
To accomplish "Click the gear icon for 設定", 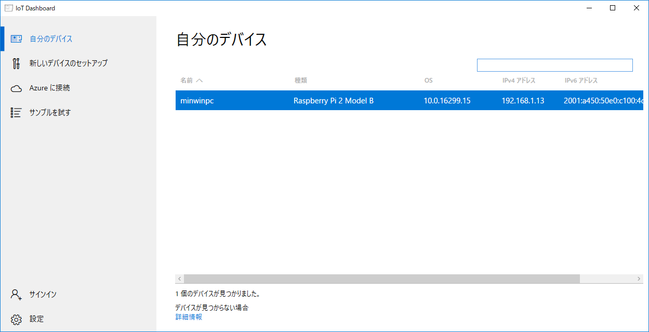I will click(x=16, y=319).
